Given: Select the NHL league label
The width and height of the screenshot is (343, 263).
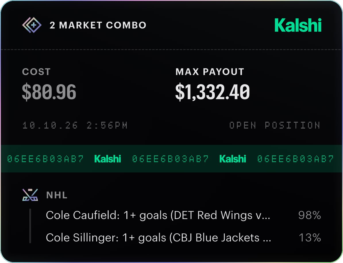Looking at the screenshot, I should [57, 195].
